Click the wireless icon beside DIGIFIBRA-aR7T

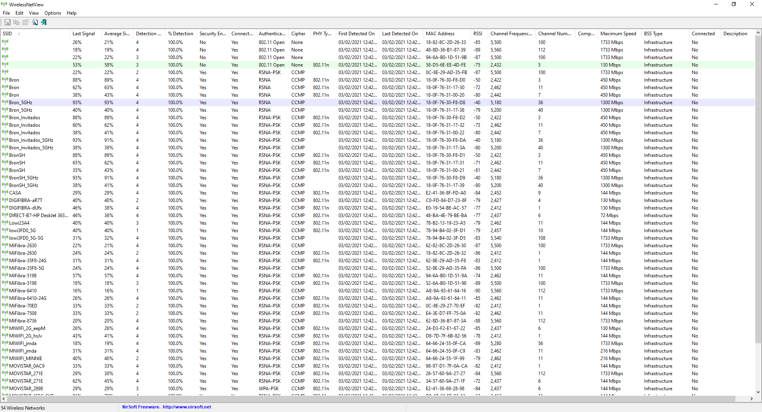pos(5,200)
